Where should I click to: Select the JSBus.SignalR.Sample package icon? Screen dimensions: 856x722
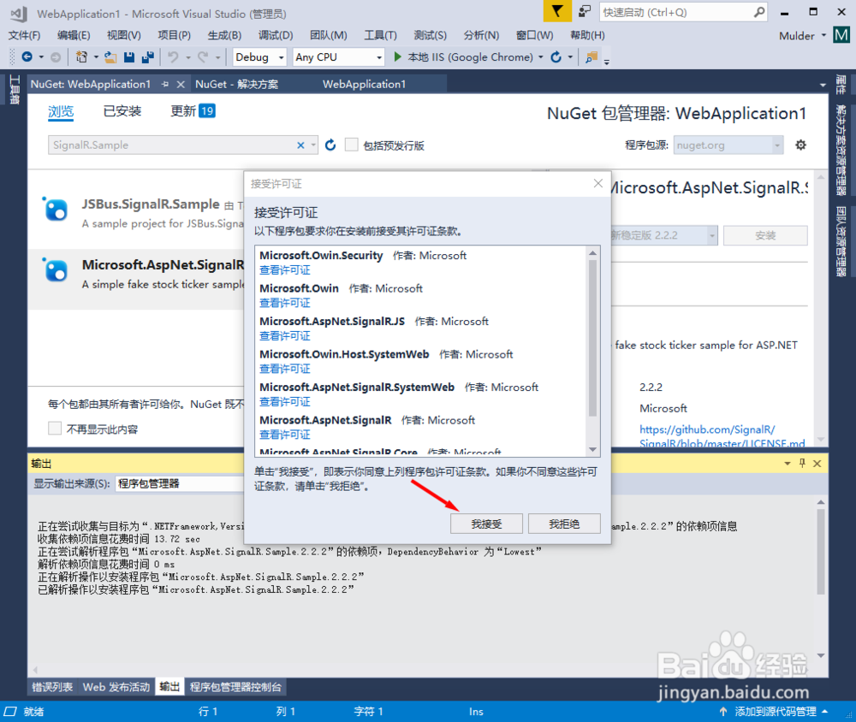pyautogui.click(x=55, y=210)
